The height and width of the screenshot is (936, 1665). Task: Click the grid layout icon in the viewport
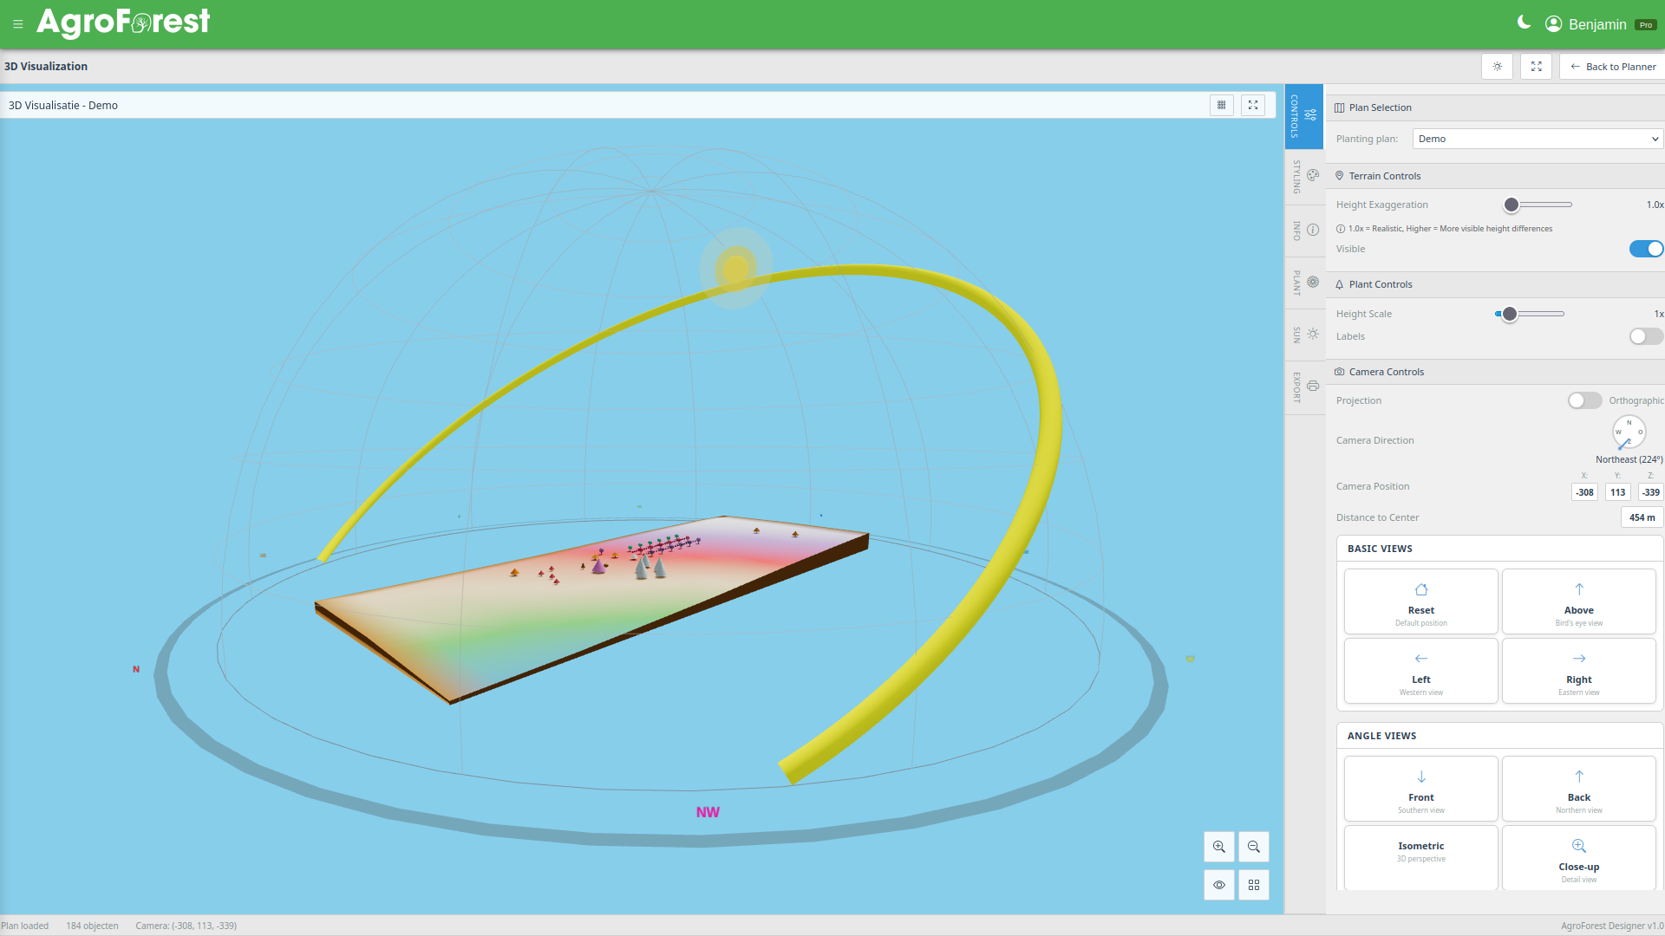point(1253,885)
